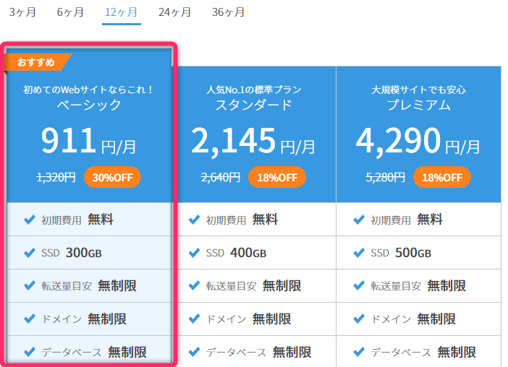
Task: Click the 911 円/月 price
Action: 88,142
